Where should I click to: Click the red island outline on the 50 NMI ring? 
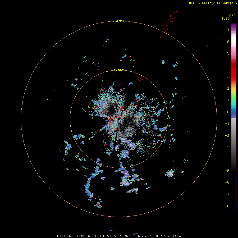point(141,77)
